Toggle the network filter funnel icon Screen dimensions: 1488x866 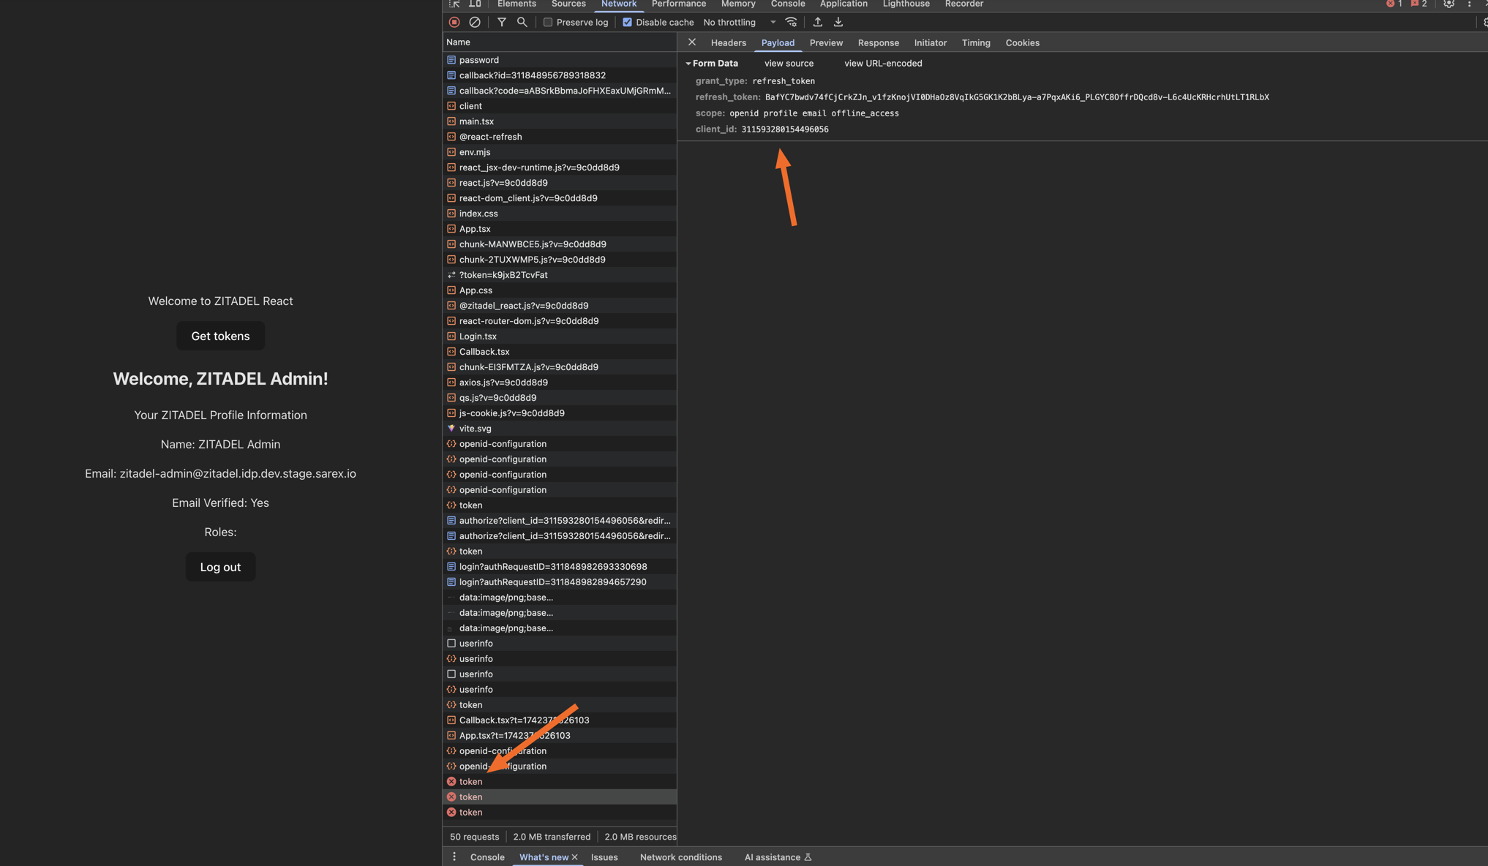502,22
